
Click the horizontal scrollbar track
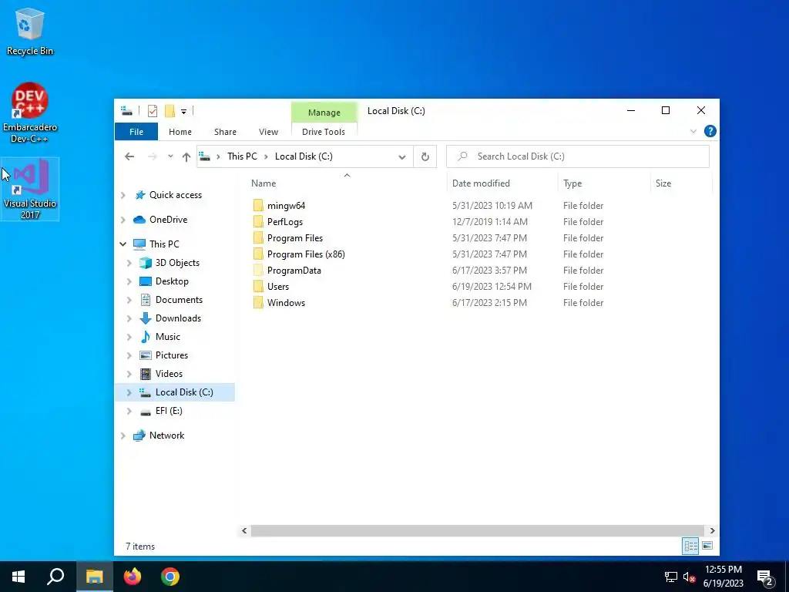click(x=477, y=530)
